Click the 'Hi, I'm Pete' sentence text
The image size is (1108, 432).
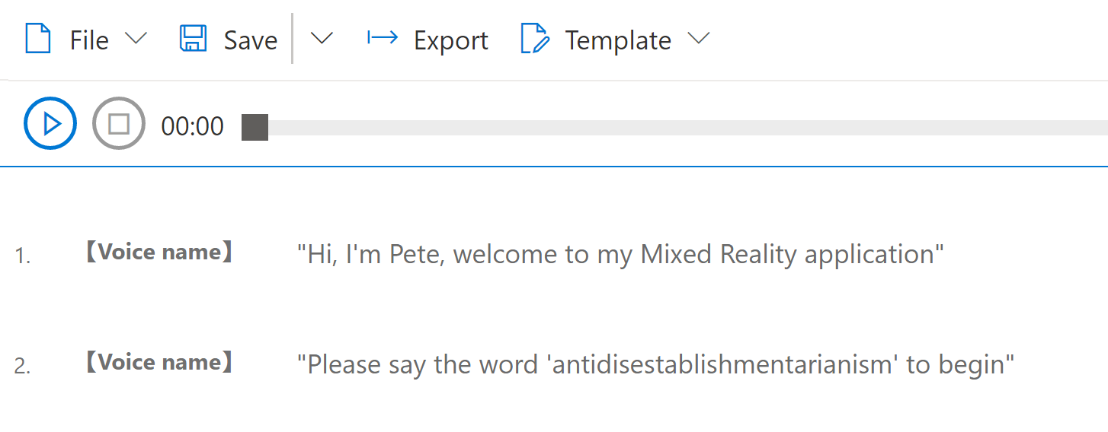pyautogui.click(x=620, y=254)
